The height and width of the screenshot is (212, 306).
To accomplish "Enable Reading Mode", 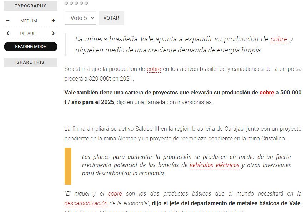I will point(30,47).
